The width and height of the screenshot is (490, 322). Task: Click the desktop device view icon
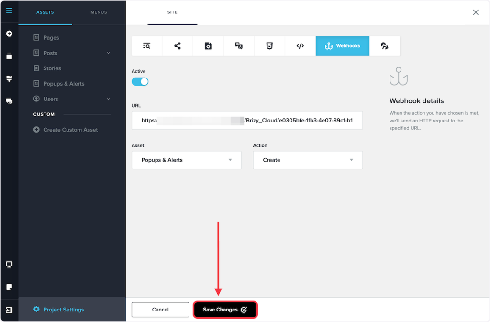point(9,265)
